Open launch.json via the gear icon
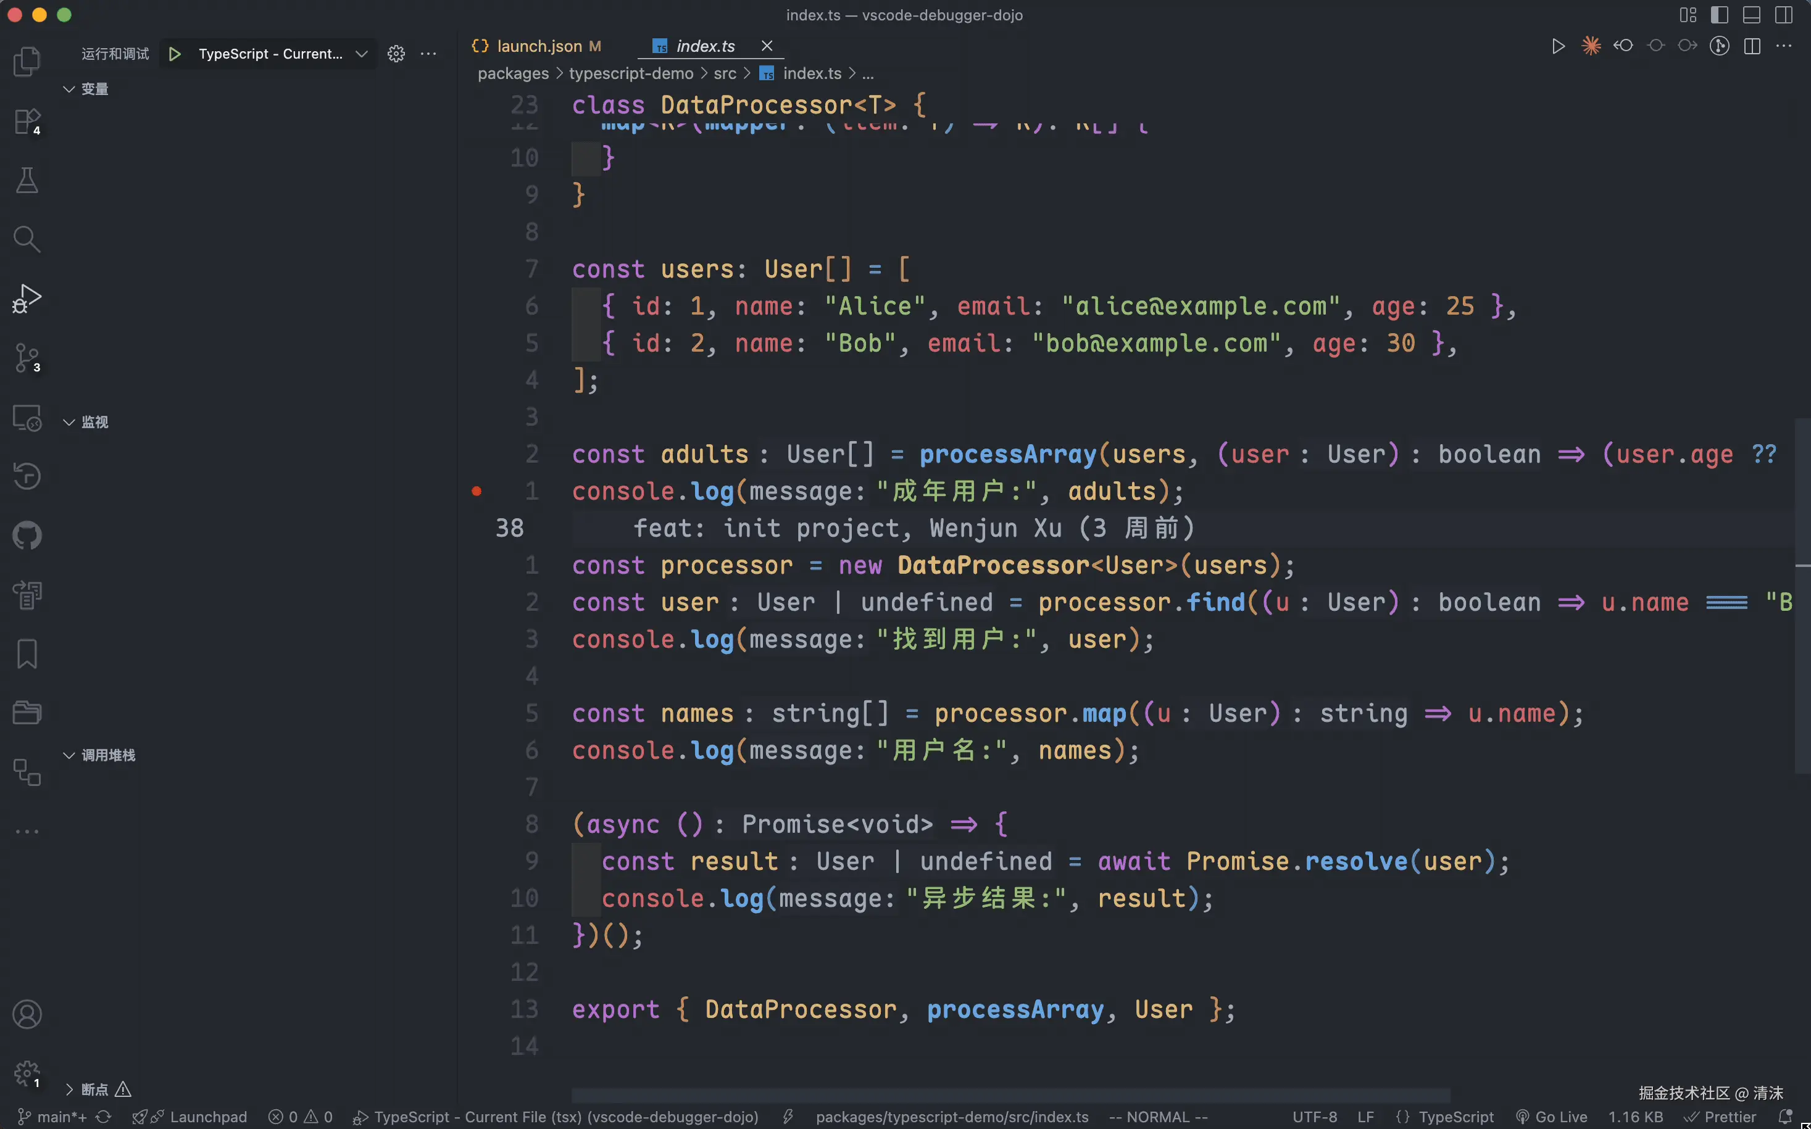The width and height of the screenshot is (1811, 1129). (x=396, y=54)
